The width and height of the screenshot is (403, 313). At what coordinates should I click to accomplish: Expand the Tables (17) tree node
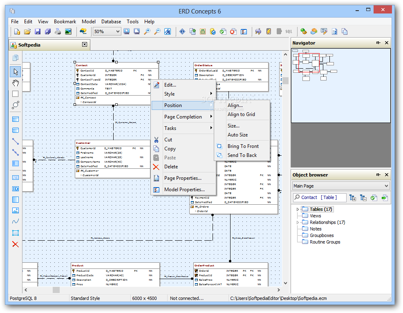coord(298,210)
